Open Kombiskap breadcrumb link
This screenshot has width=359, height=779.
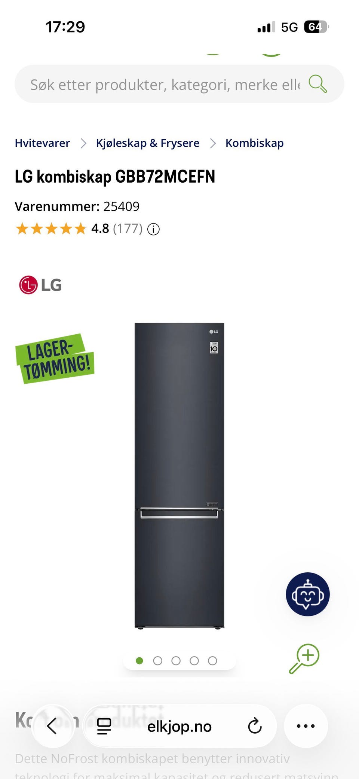(x=255, y=143)
